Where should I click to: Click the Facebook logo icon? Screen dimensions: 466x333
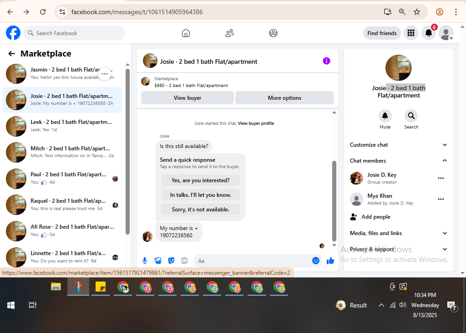point(13,33)
